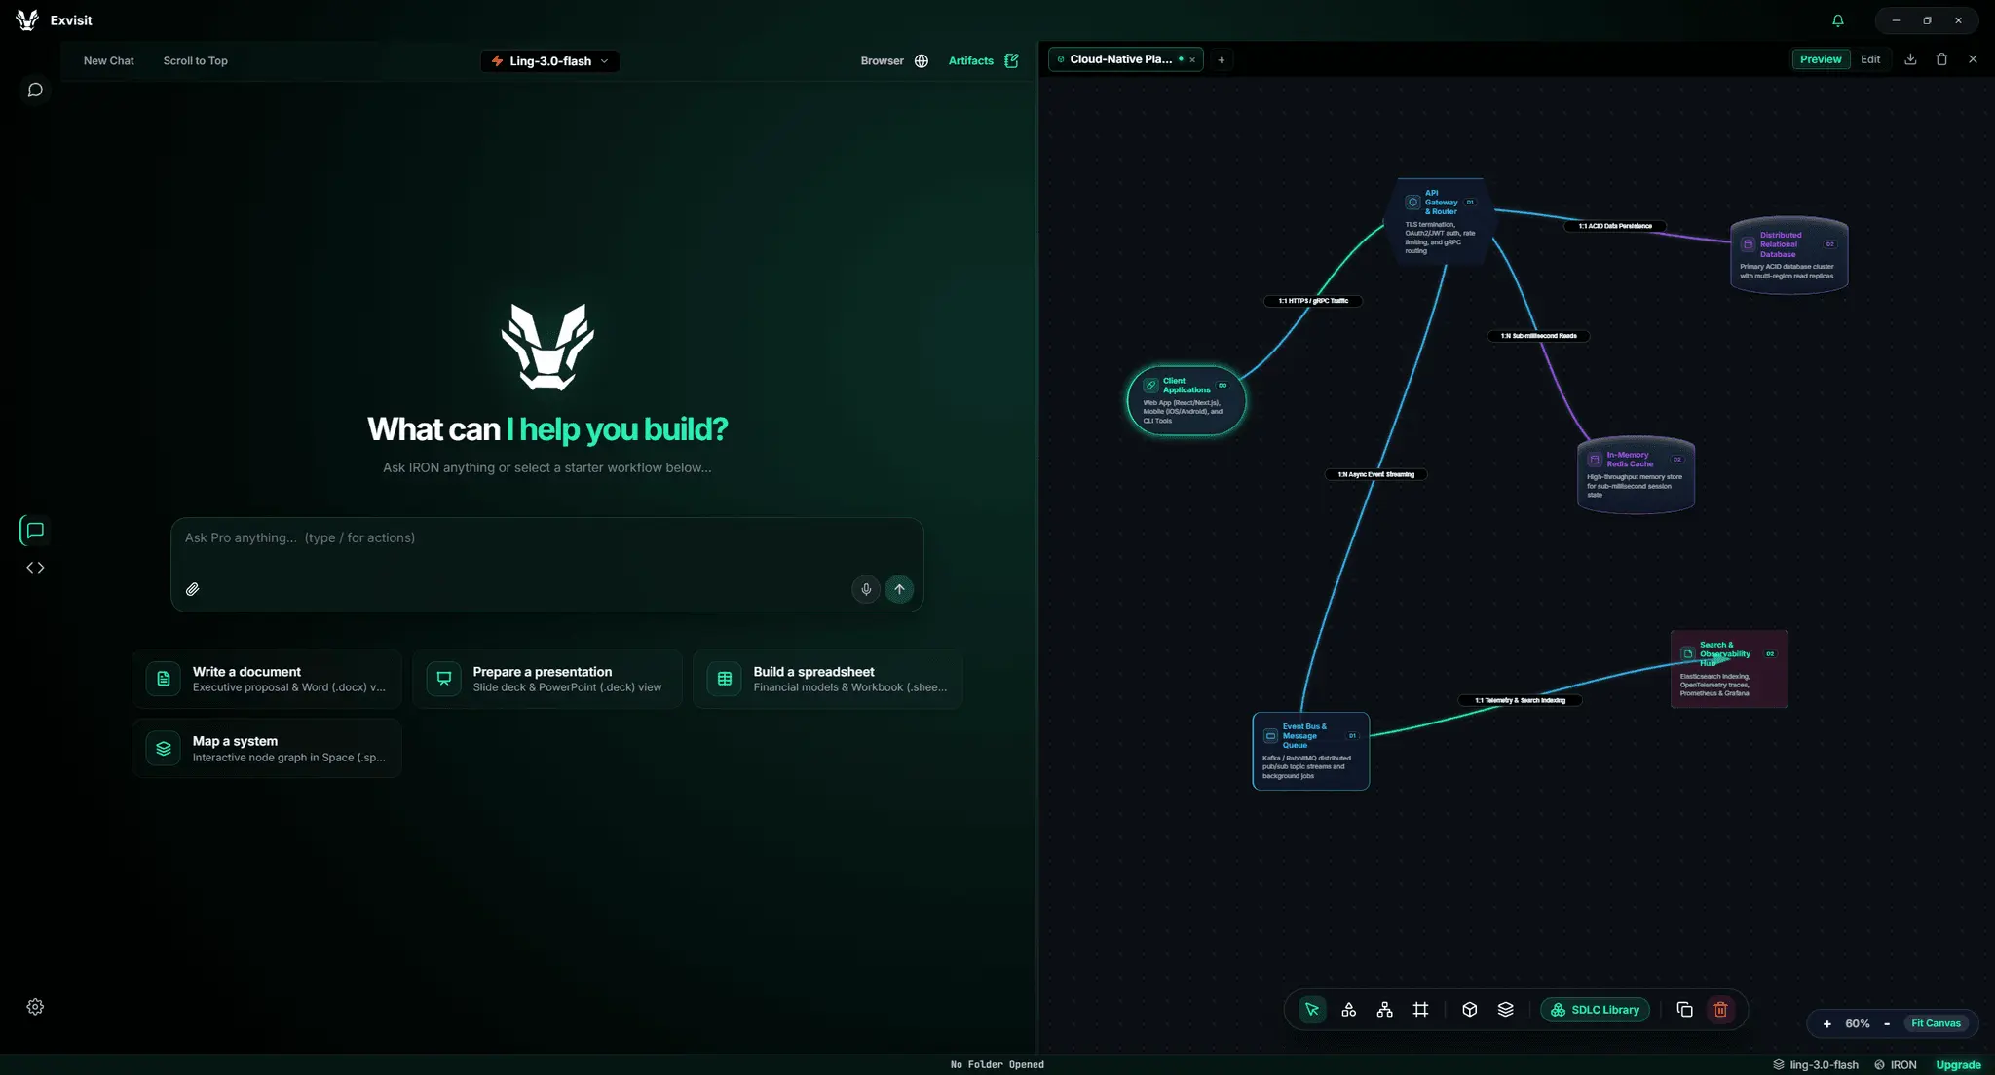
Task: Click the 3D cube icon in canvas toolbar
Action: (x=1469, y=1010)
